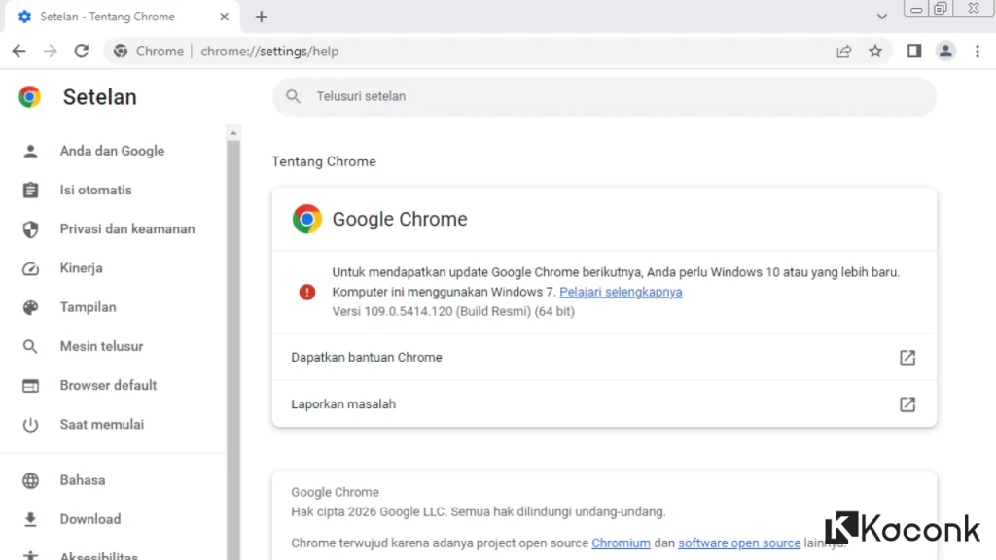Click the person icon for Anda dan Google
This screenshot has width=996, height=560.
click(30, 151)
